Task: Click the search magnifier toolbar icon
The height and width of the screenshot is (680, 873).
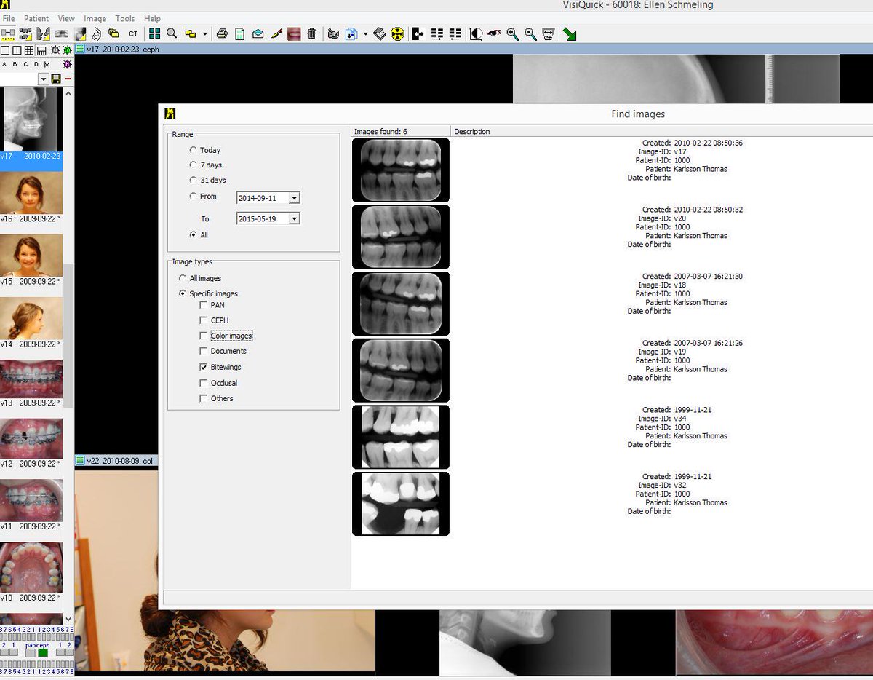Action: [171, 33]
